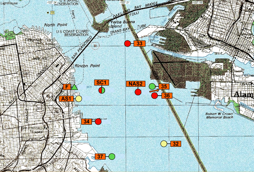Image resolution: width=254 pixels, height=172 pixels.
Task: Select the orange label F
Action: pyautogui.click(x=67, y=87)
